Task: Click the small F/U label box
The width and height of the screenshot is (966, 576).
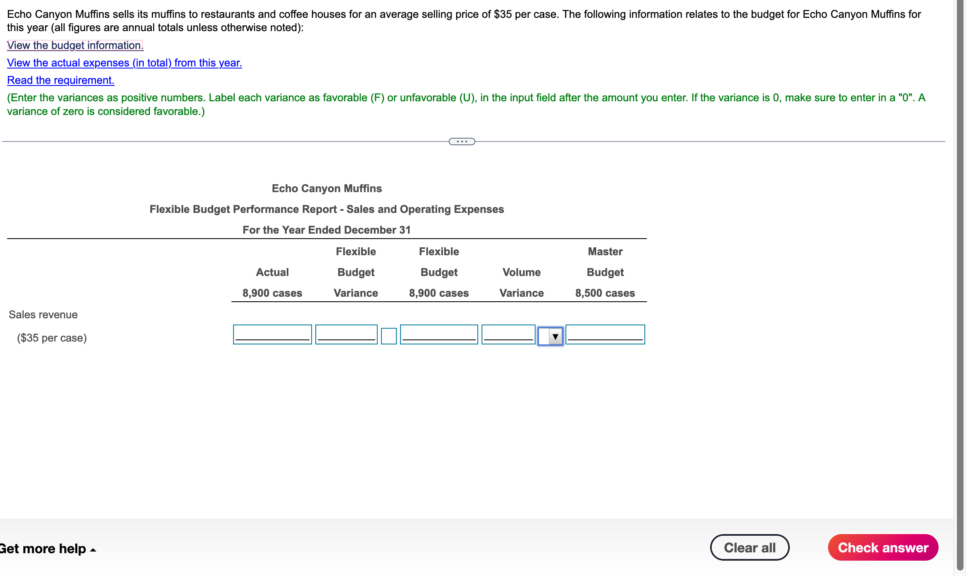Action: [388, 336]
